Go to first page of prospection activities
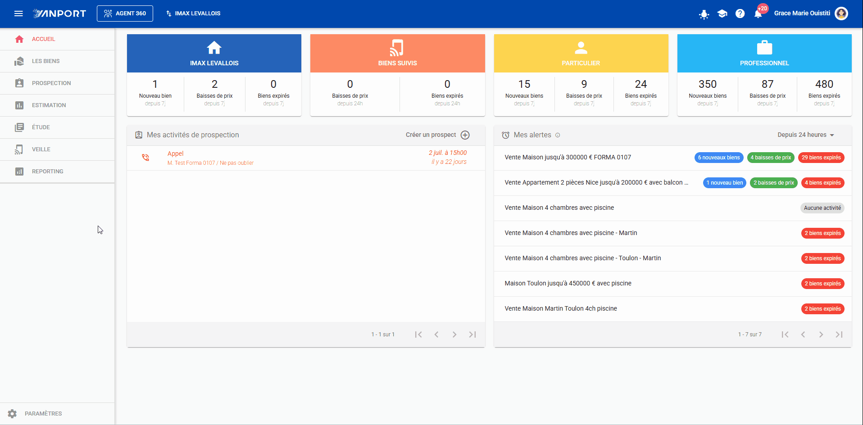The image size is (863, 425). pyautogui.click(x=418, y=335)
